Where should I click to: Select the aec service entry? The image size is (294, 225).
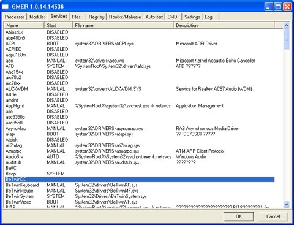pyautogui.click(x=140, y=61)
